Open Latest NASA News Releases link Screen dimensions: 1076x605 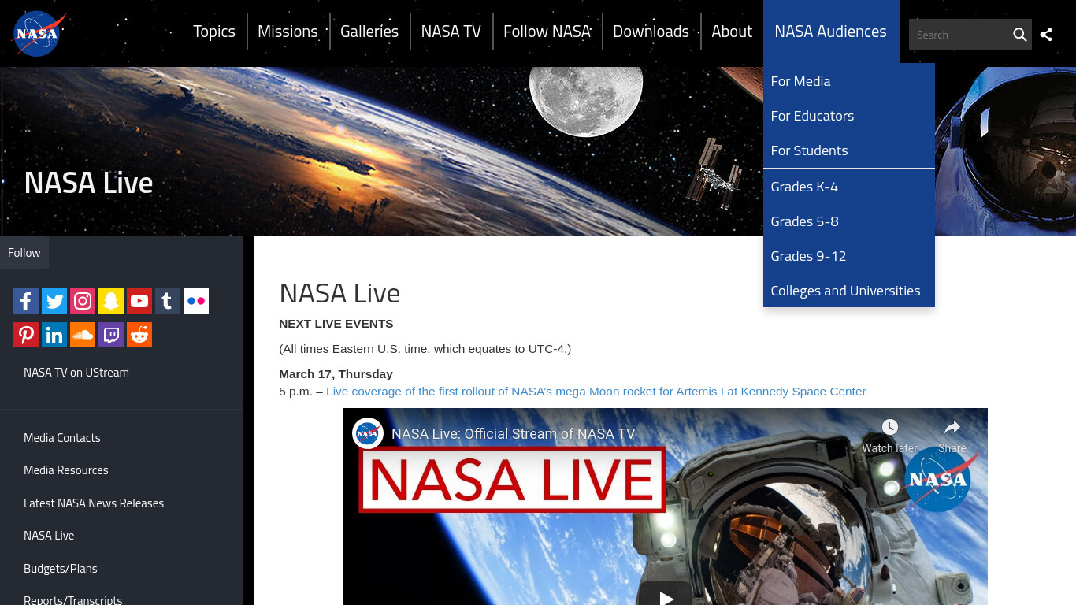click(94, 503)
